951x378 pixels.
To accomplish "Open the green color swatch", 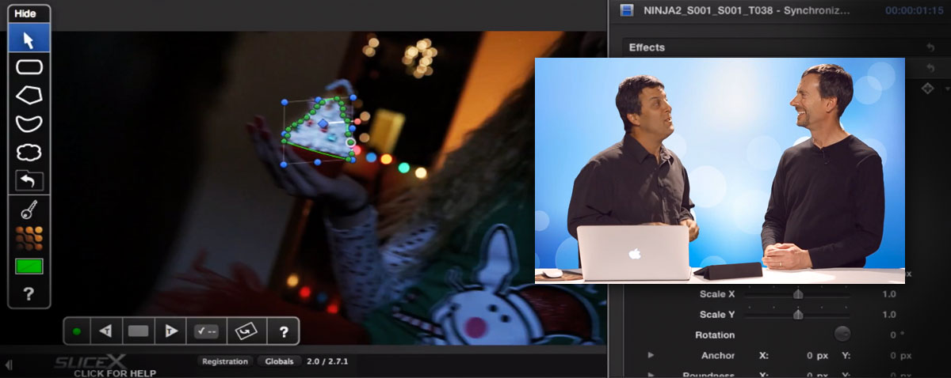I will click(29, 266).
